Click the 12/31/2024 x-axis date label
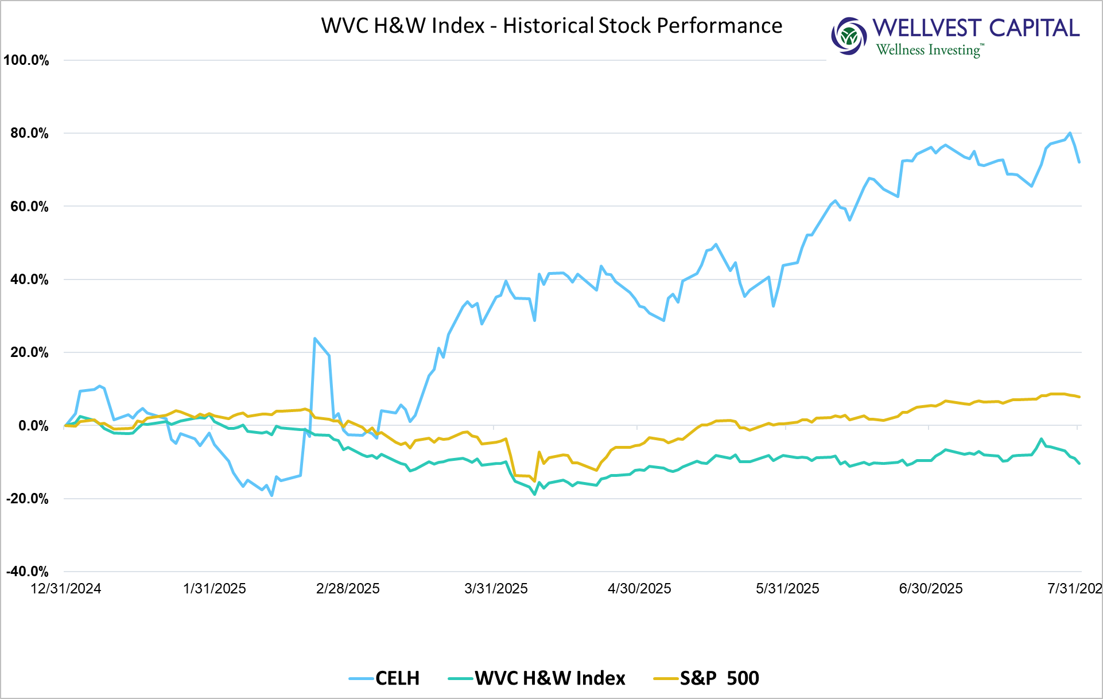Image resolution: width=1103 pixels, height=699 pixels. pos(65,588)
